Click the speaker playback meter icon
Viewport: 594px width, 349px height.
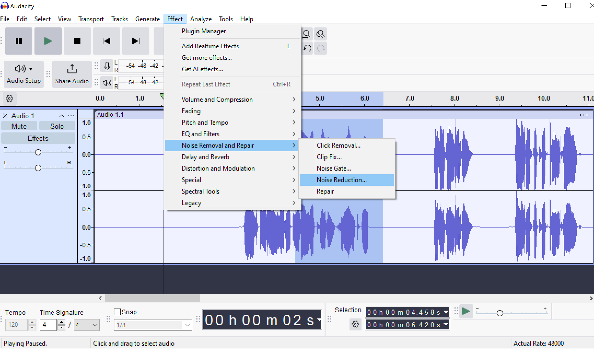107,83
